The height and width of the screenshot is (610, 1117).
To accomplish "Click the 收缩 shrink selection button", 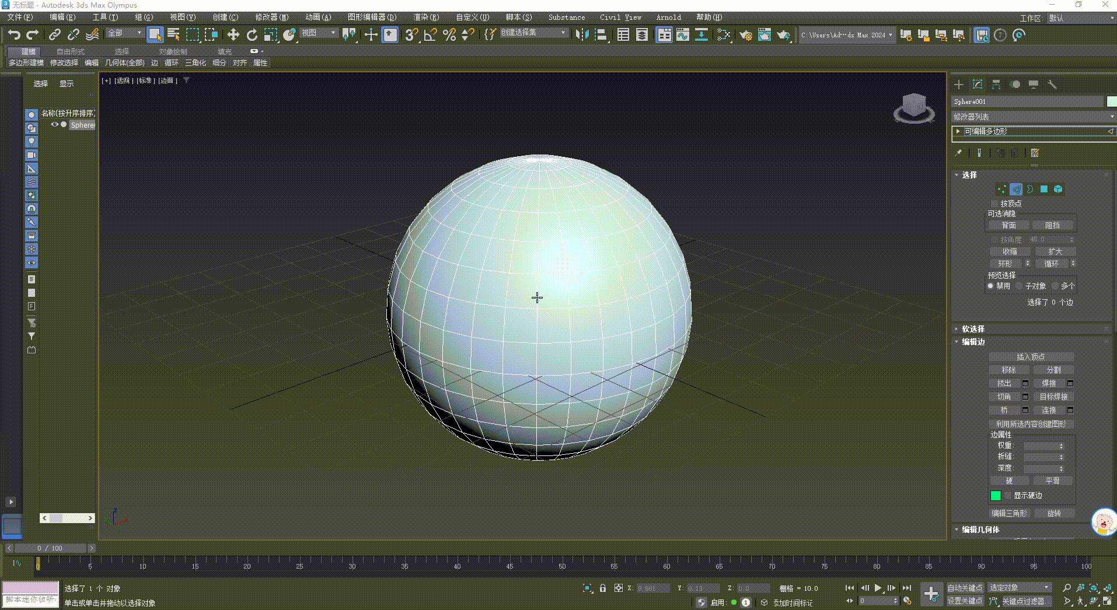I will [x=1010, y=251].
